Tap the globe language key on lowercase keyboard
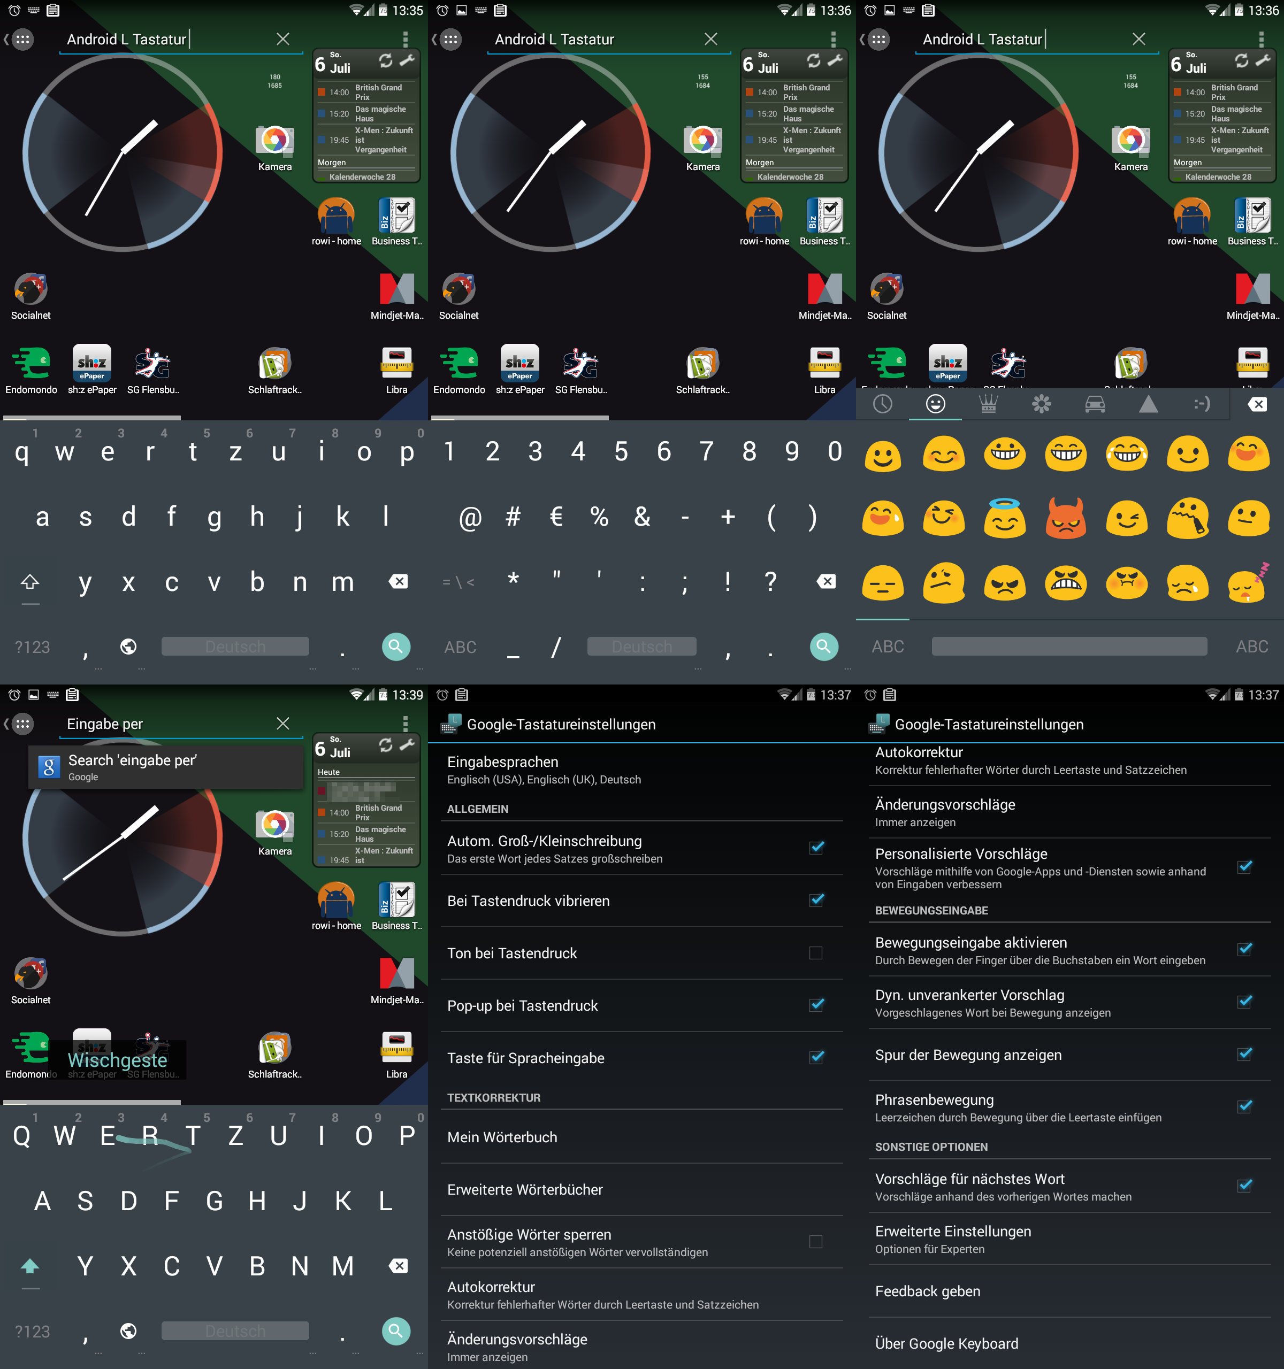The height and width of the screenshot is (1369, 1284). tap(128, 647)
